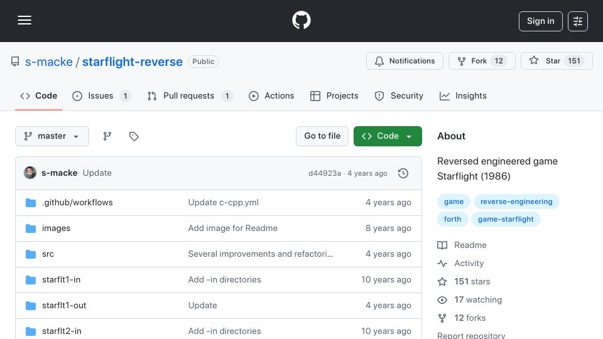
Task: Select the game topic tag
Action: coord(454,202)
